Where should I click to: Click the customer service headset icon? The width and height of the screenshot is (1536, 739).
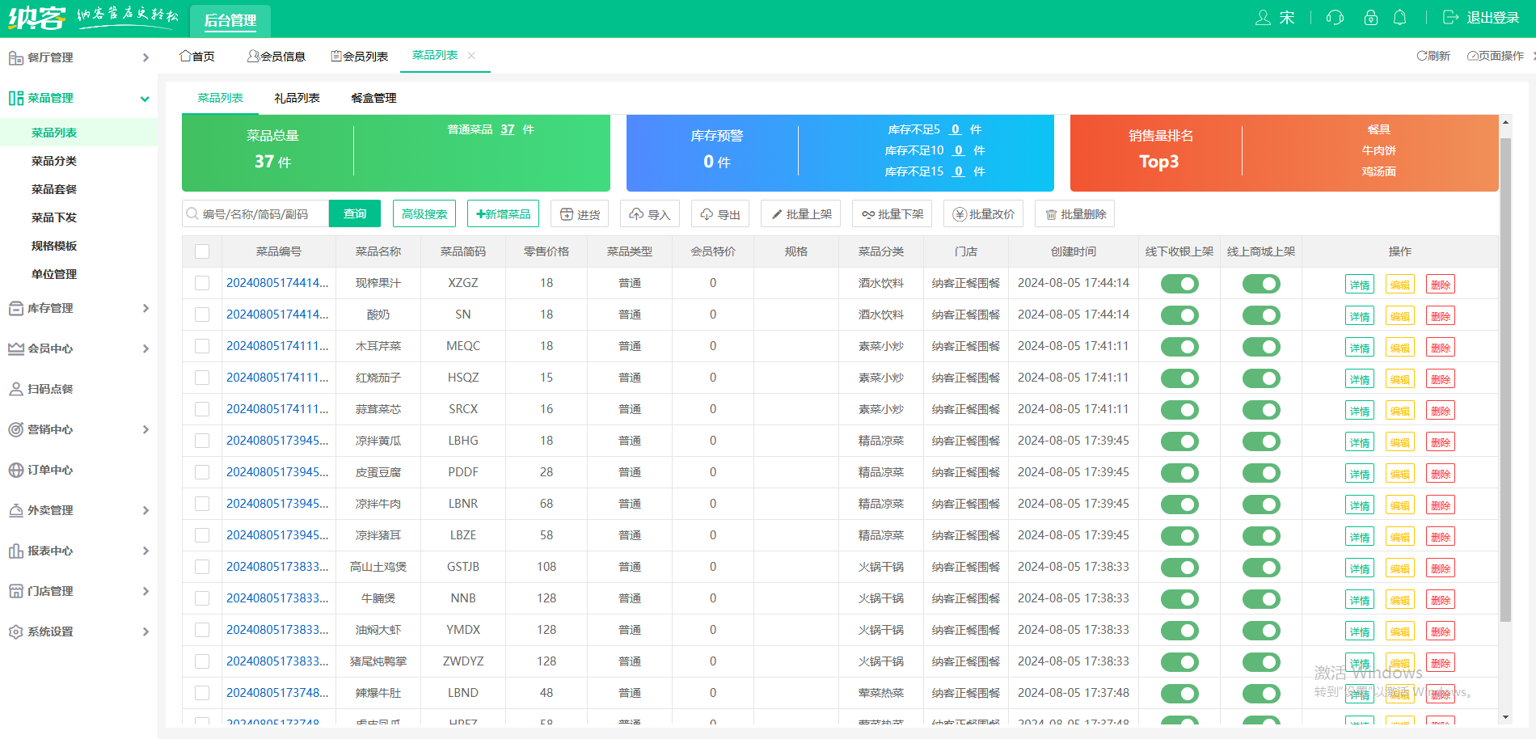[x=1335, y=18]
